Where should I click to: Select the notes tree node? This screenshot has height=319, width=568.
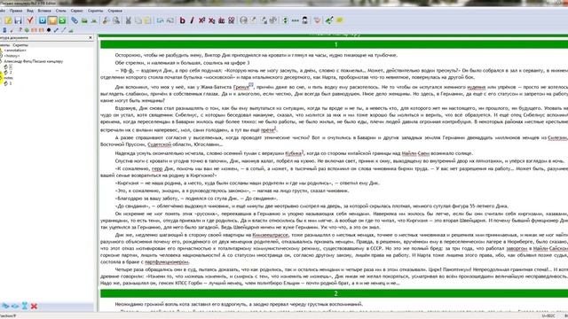pos(8,78)
